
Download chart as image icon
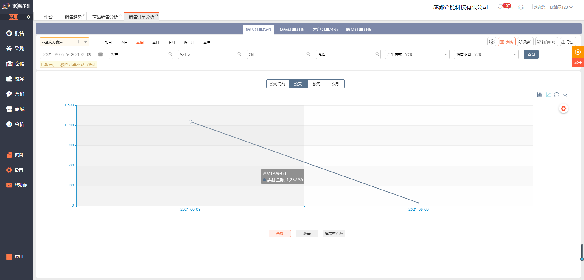pos(565,95)
